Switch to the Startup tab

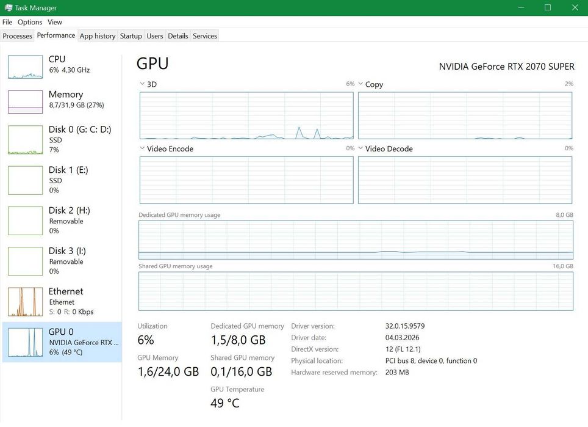point(131,36)
